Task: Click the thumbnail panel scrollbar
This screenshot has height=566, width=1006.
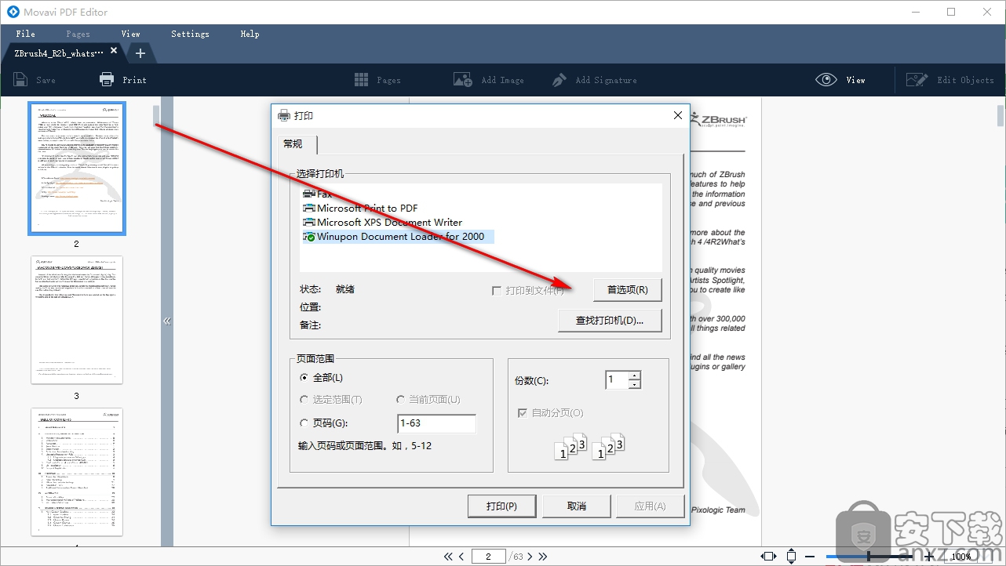Action: [x=156, y=115]
